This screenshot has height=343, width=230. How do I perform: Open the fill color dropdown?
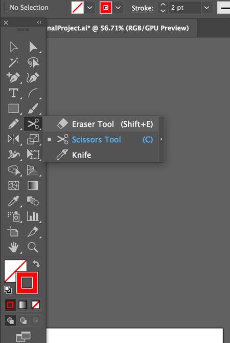[x=90, y=8]
